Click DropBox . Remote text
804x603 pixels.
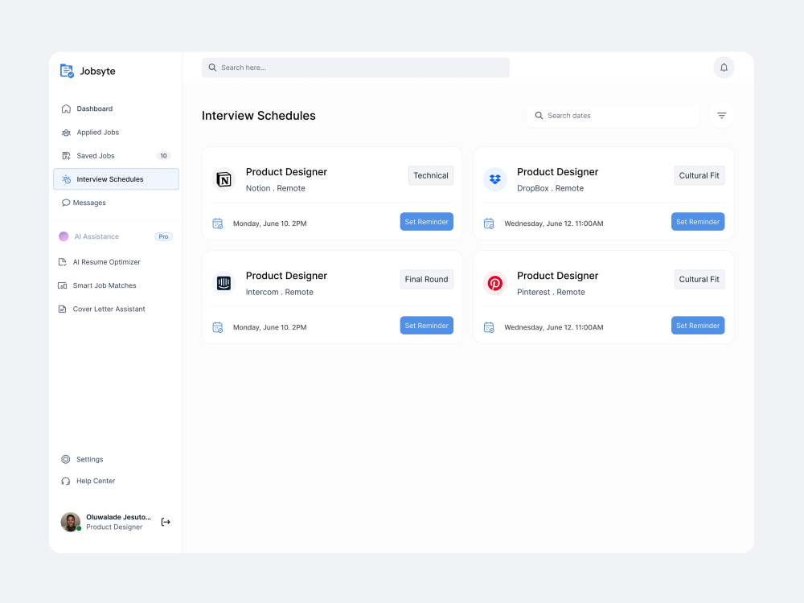[x=550, y=188]
